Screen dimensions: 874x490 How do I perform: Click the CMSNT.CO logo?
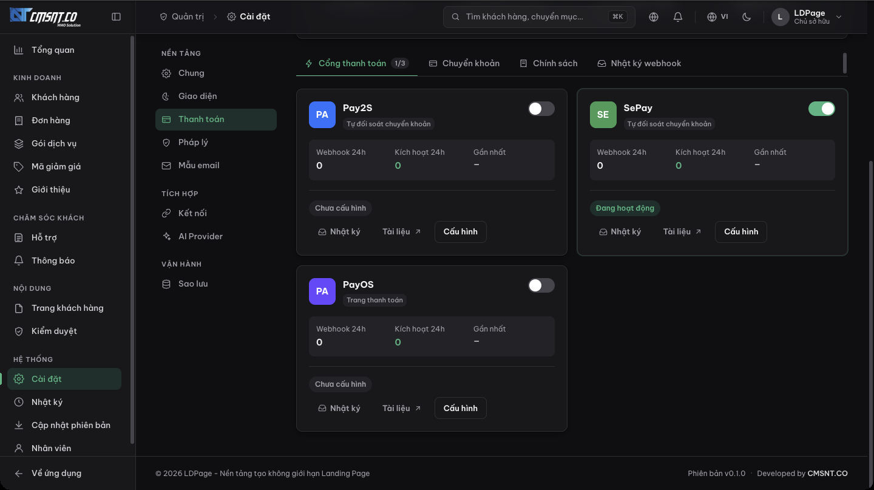click(45, 17)
